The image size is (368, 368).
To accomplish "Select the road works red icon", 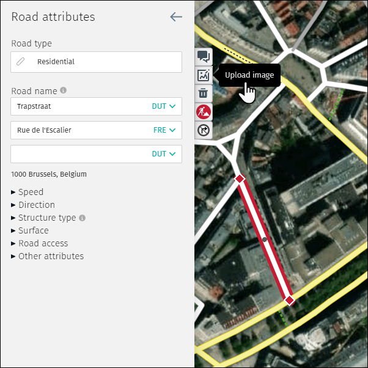I will coord(204,112).
